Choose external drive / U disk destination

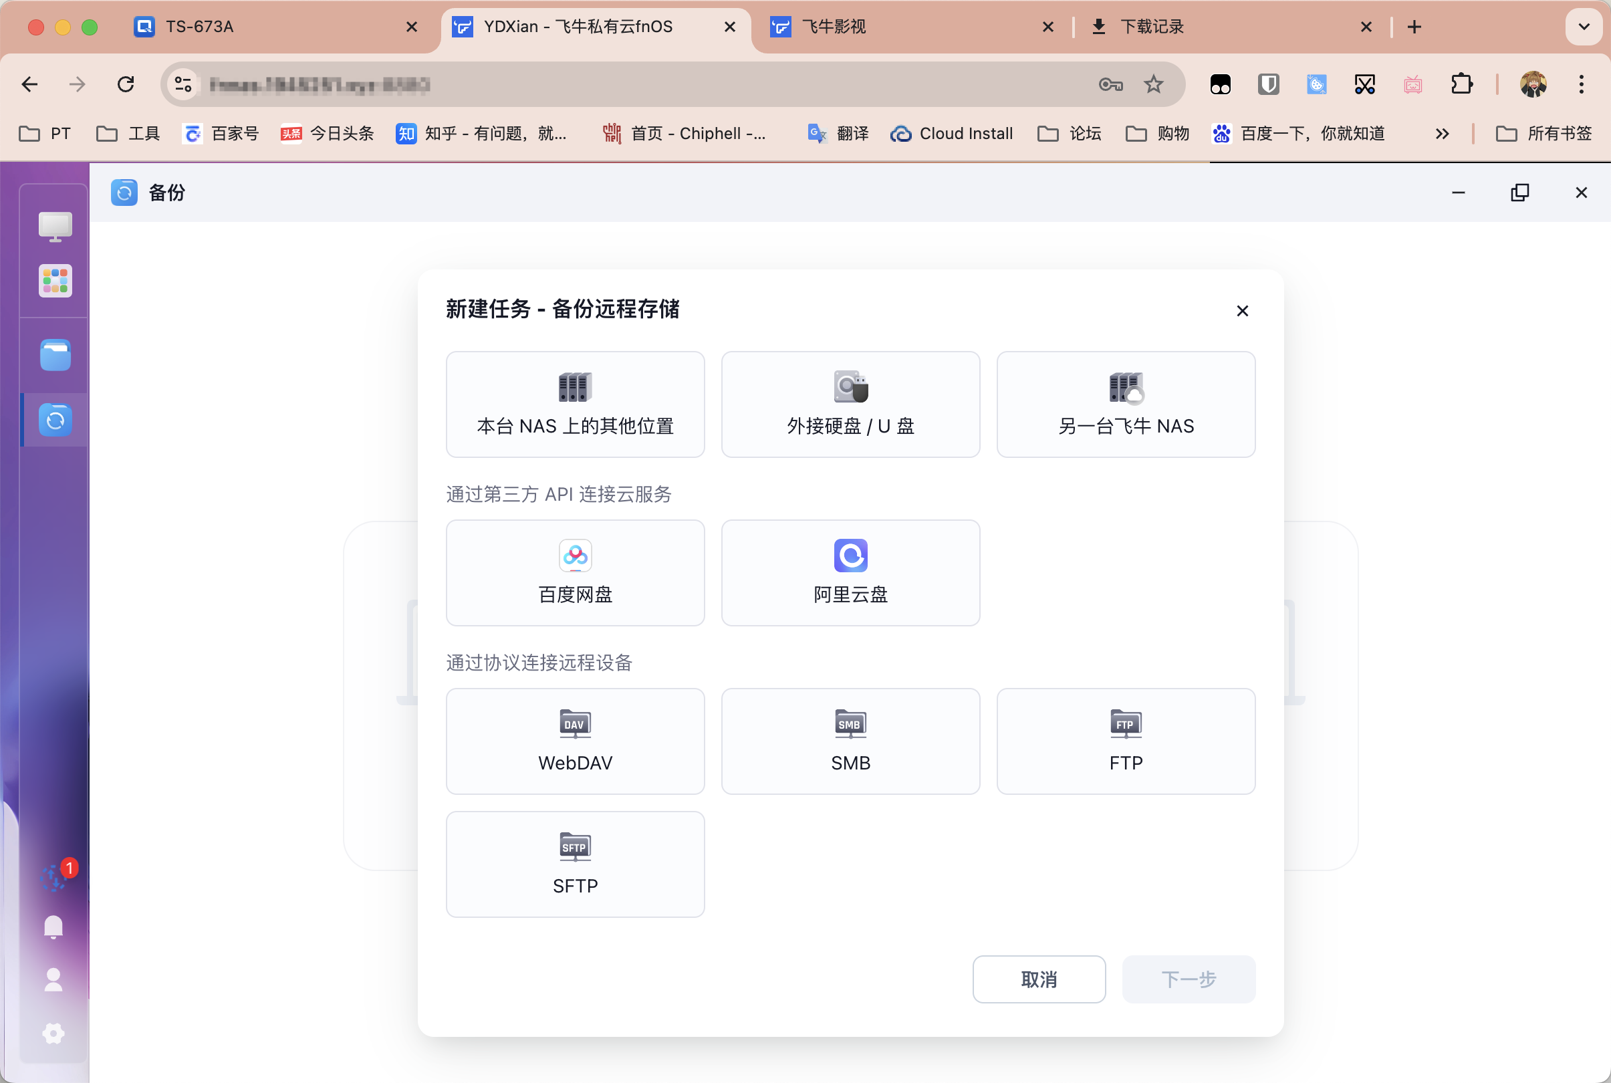[851, 404]
